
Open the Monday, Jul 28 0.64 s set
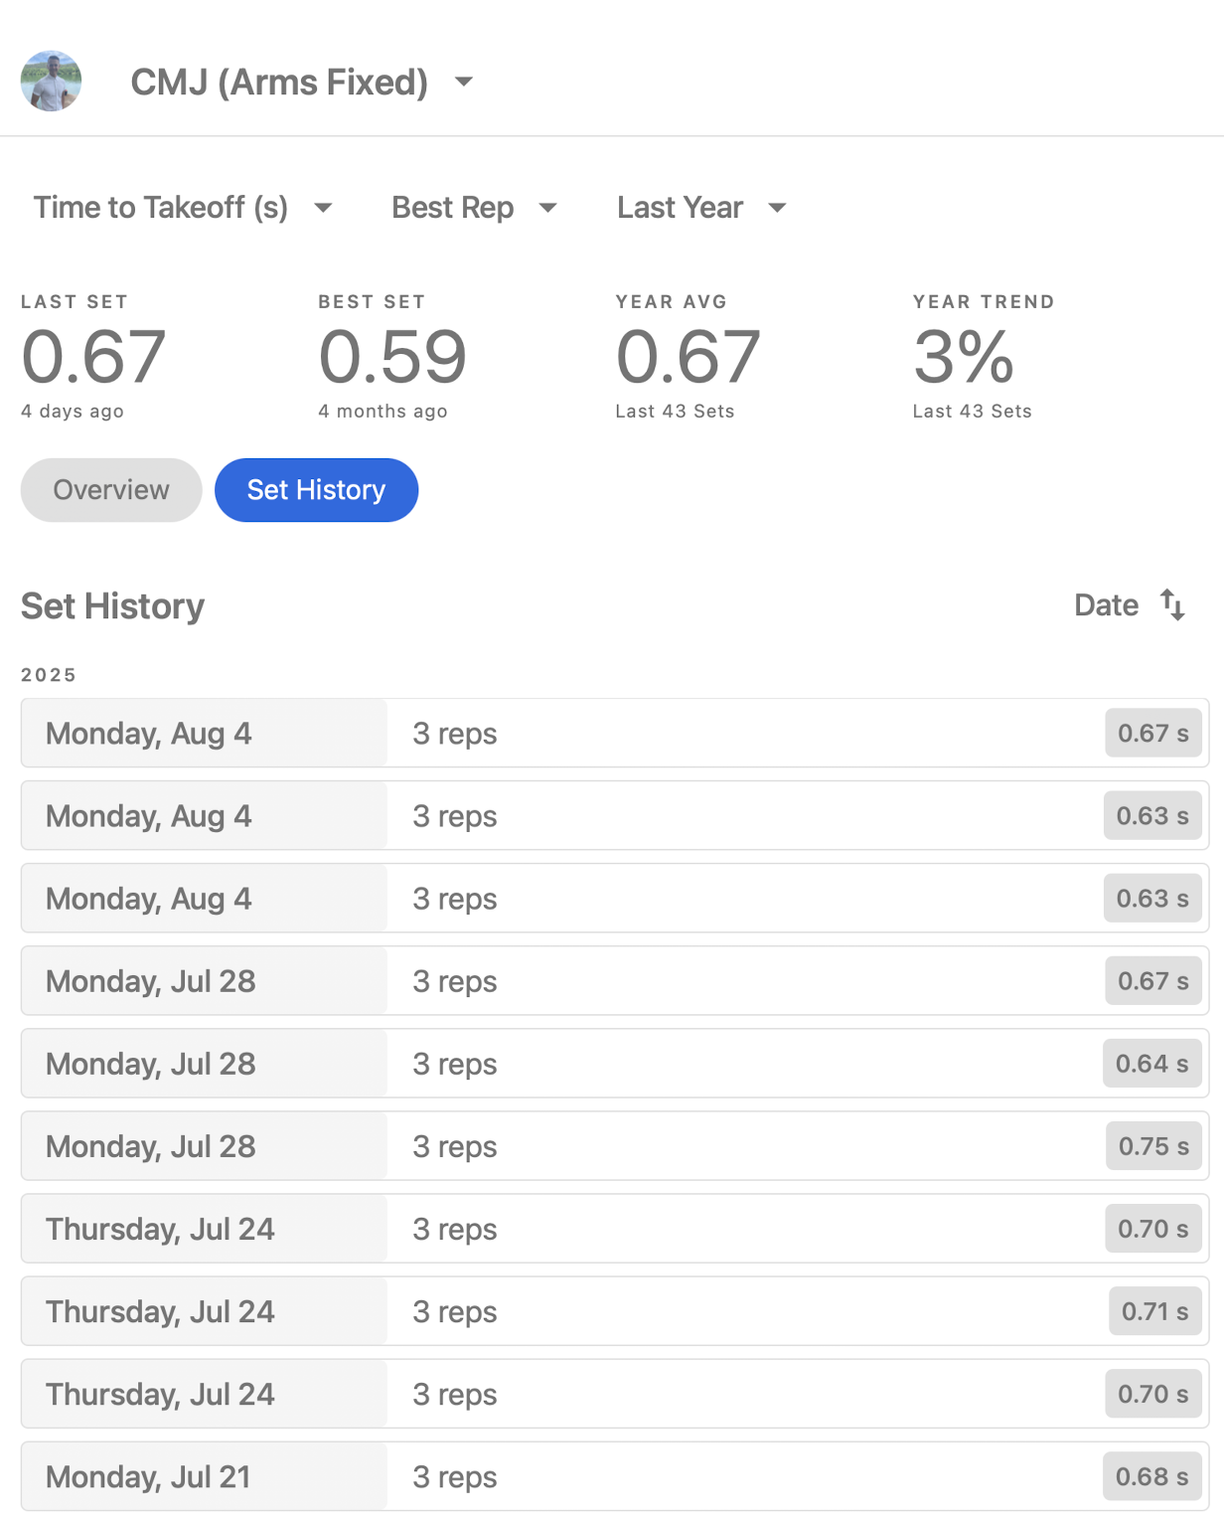(614, 1064)
